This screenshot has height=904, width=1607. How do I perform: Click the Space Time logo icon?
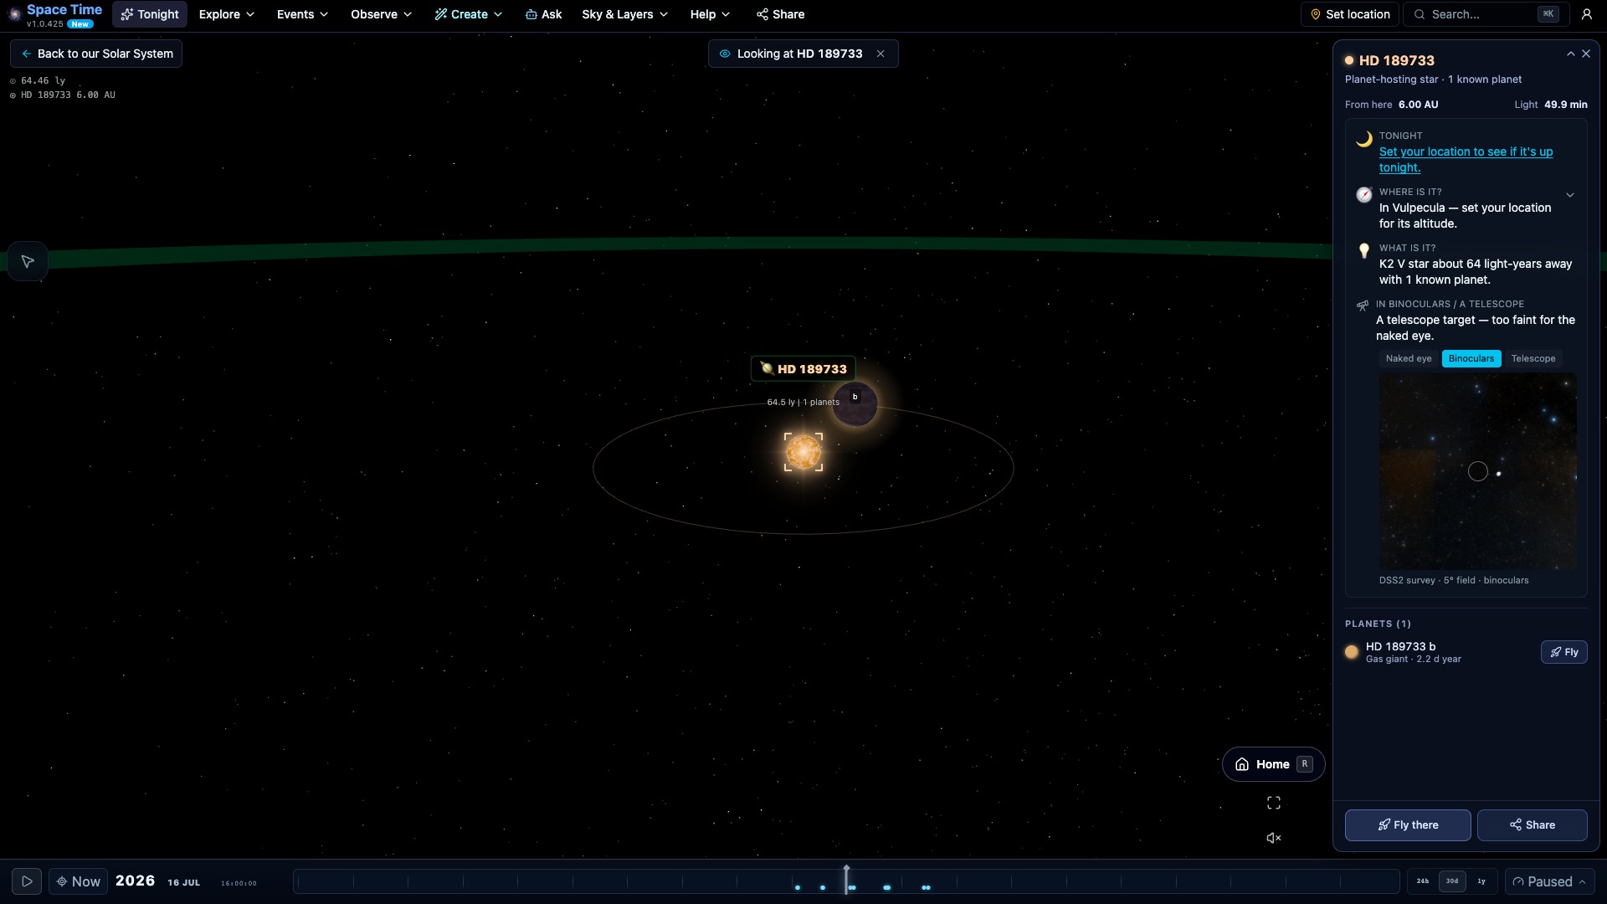point(14,14)
